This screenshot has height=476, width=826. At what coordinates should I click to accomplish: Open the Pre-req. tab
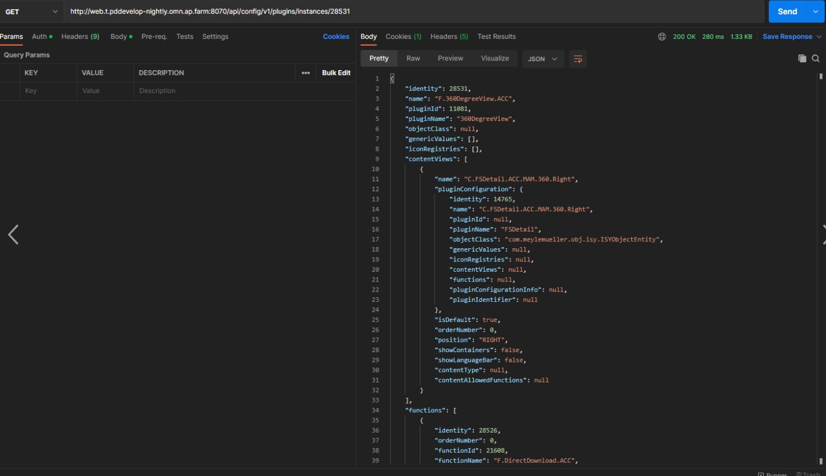pos(154,37)
